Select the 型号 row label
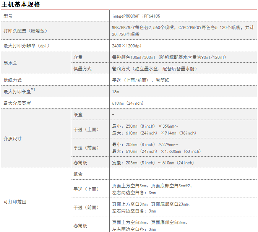This screenshot has width=258, height=232. point(8,16)
